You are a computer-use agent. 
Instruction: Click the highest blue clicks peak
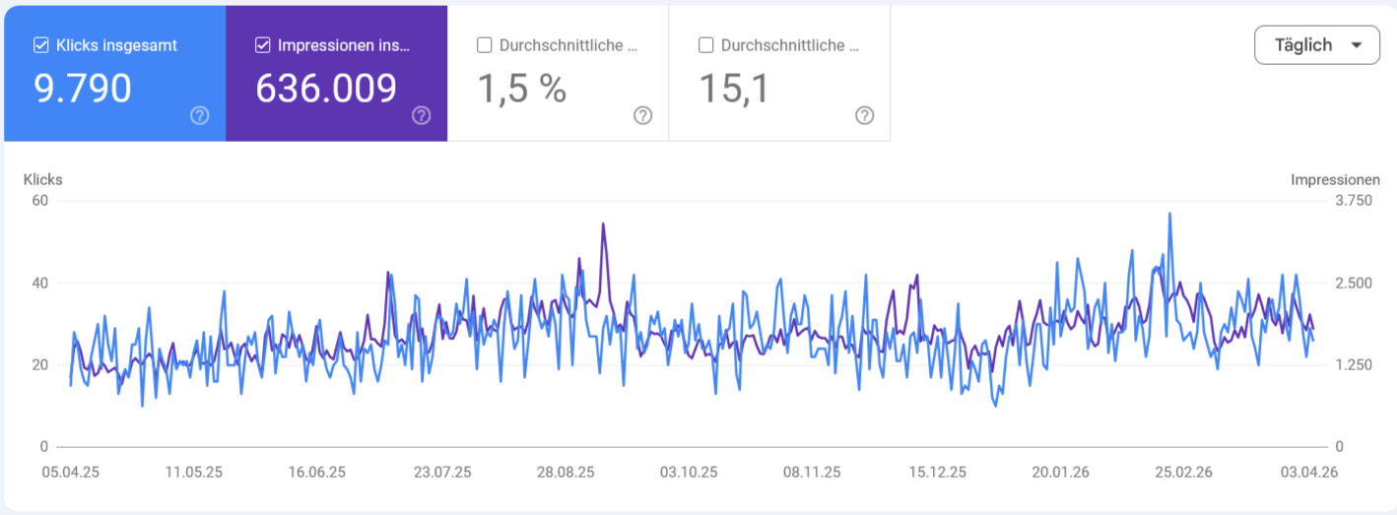[x=1169, y=214]
